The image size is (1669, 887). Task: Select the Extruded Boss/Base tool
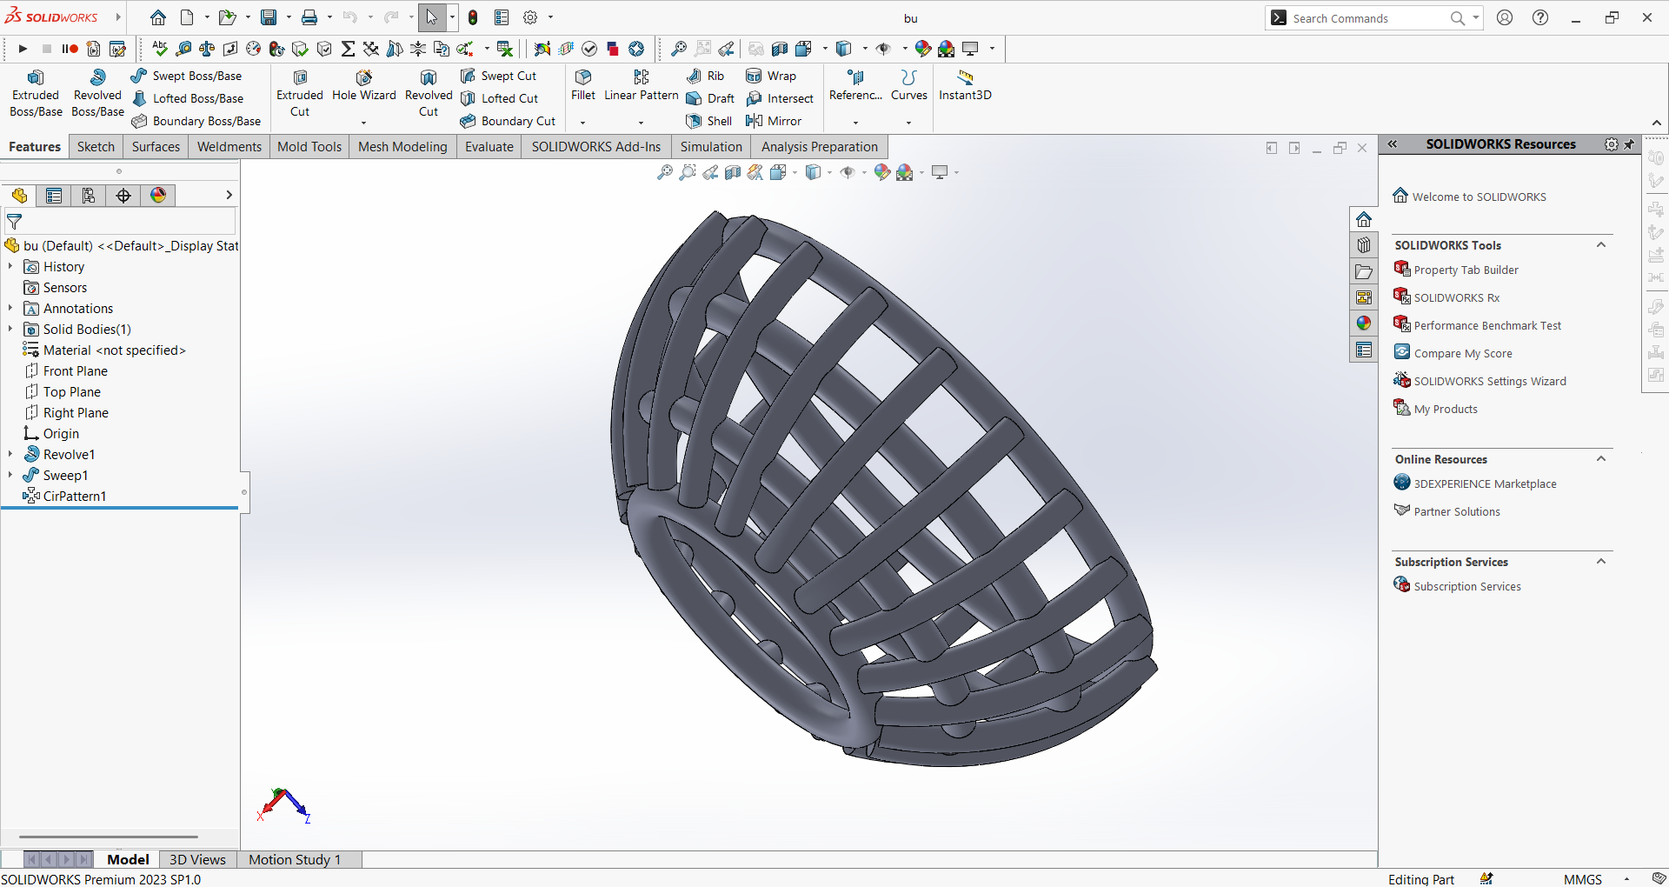pos(36,93)
